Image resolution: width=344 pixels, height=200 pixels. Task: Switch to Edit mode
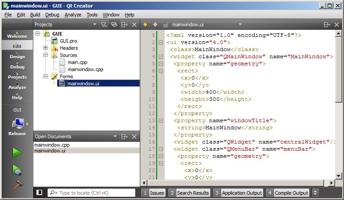pyautogui.click(x=17, y=45)
